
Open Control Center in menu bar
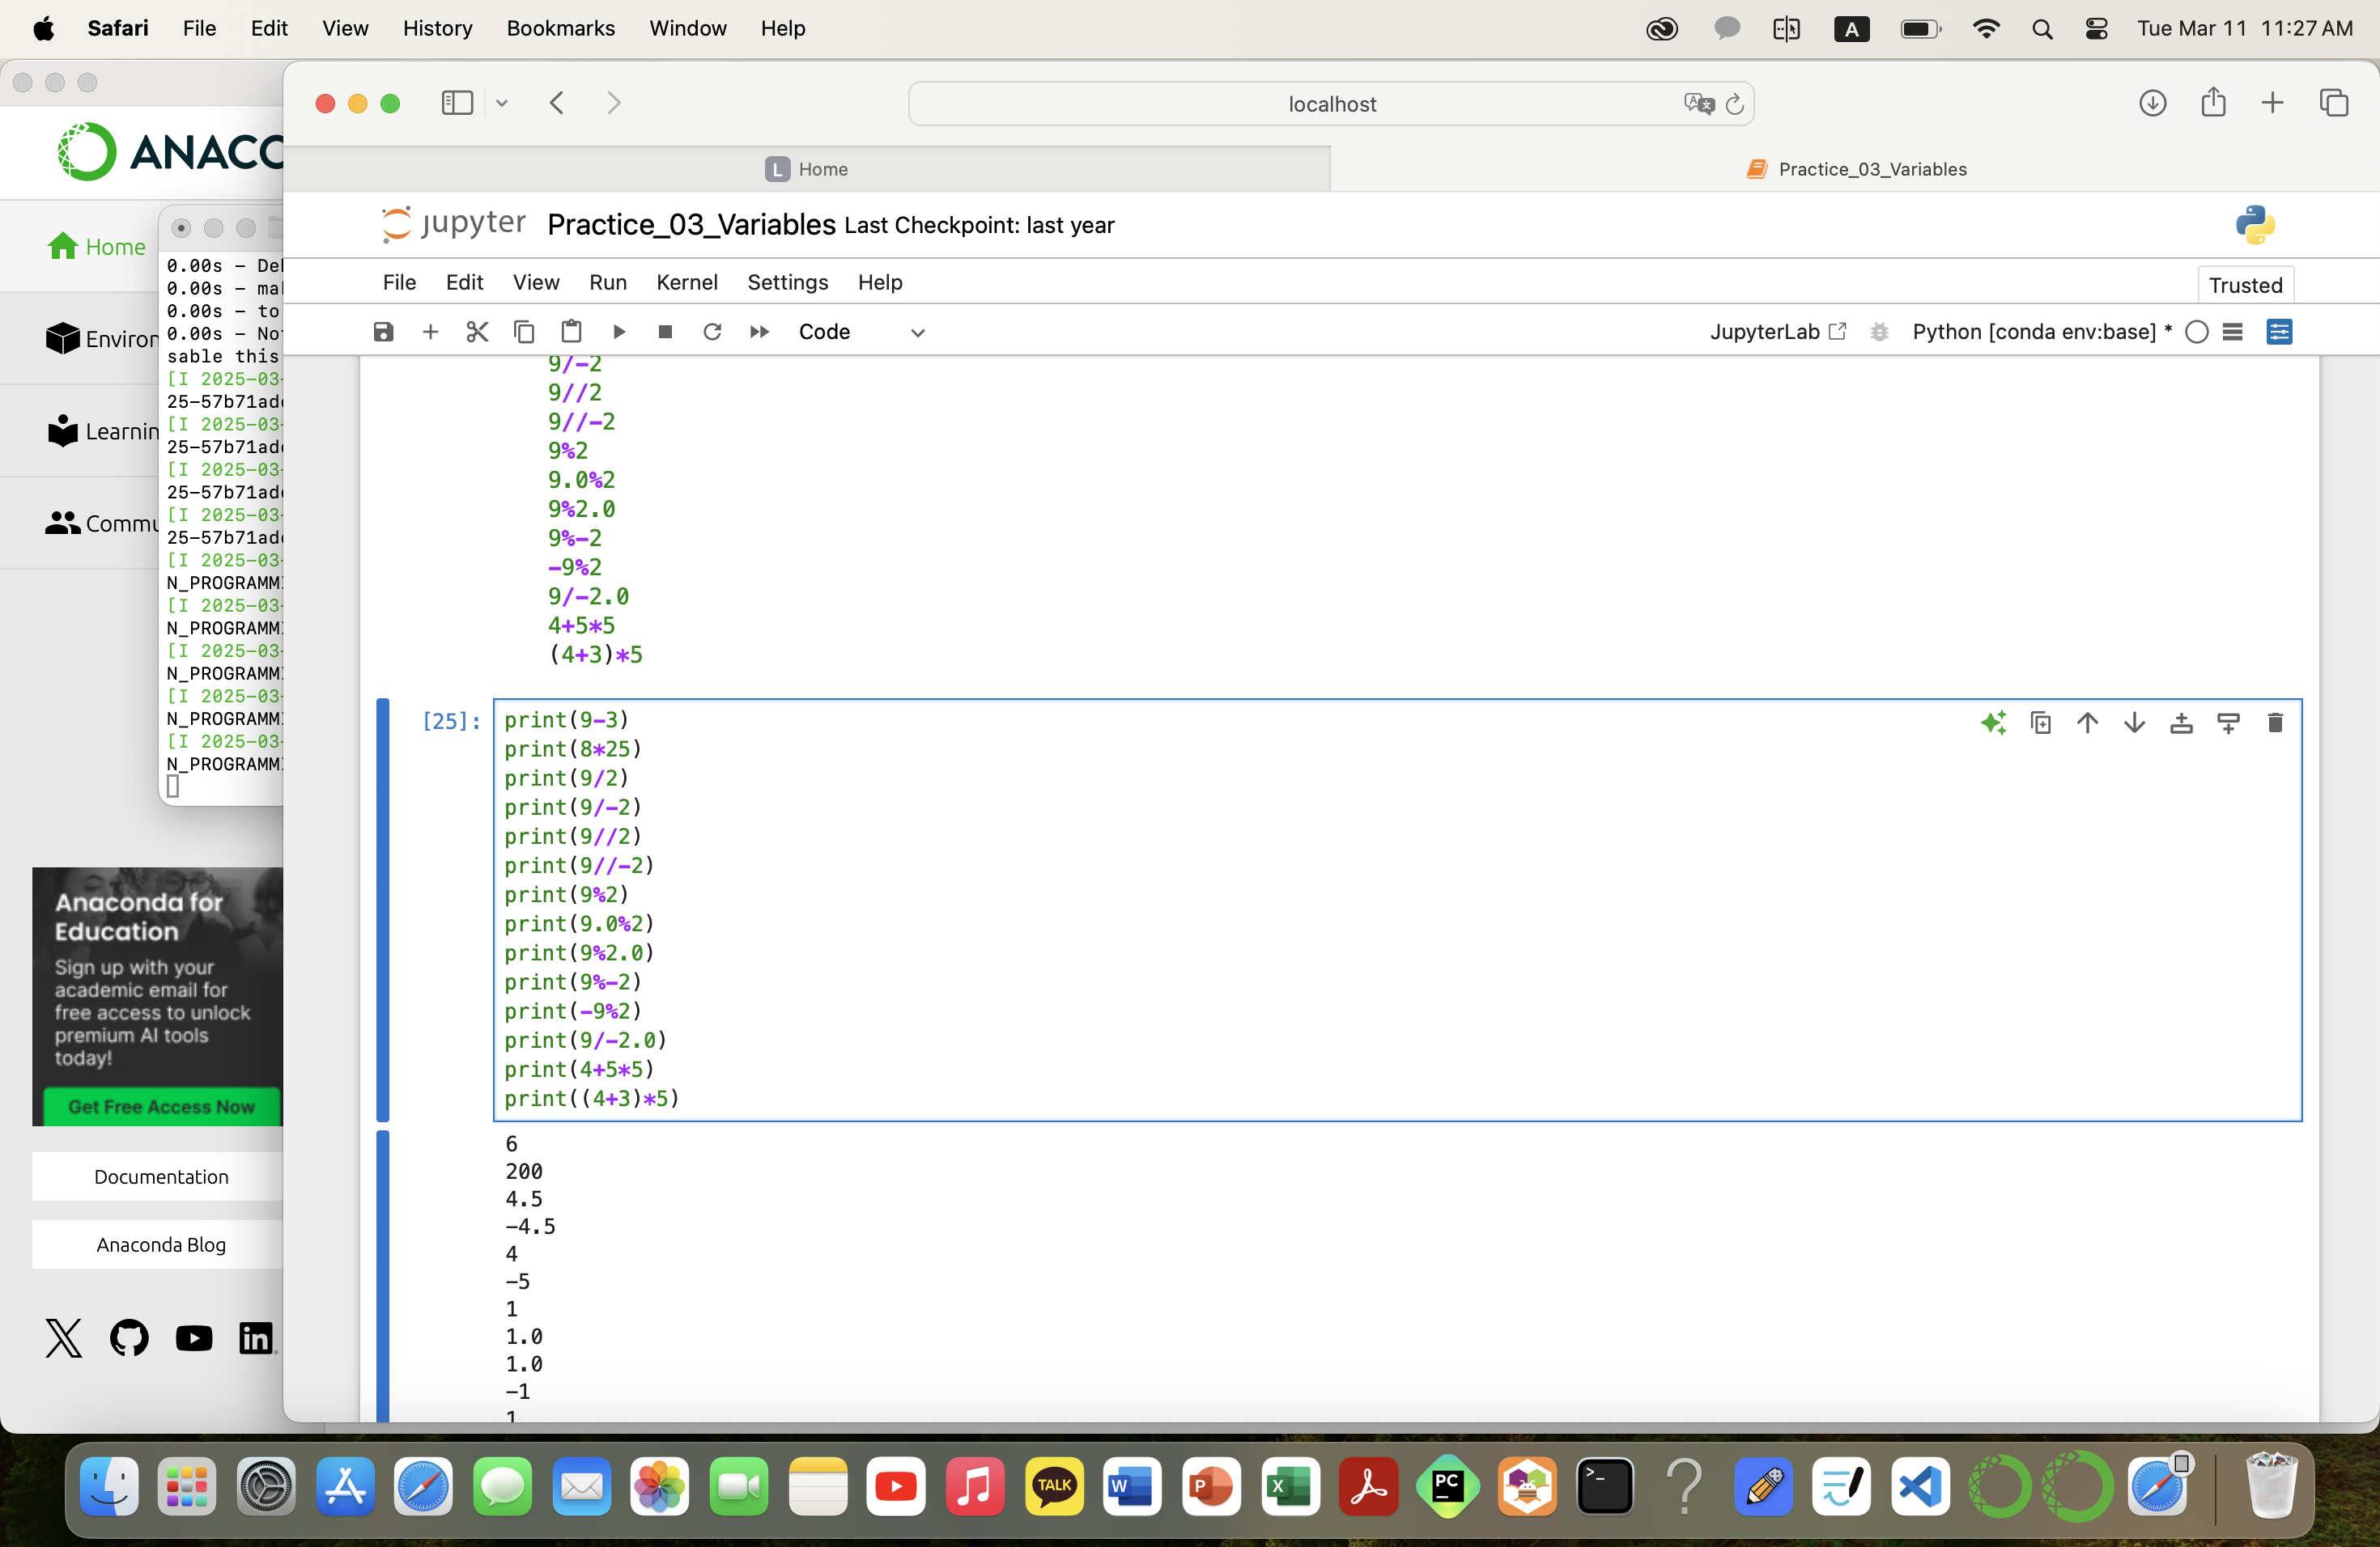pos(2097,29)
